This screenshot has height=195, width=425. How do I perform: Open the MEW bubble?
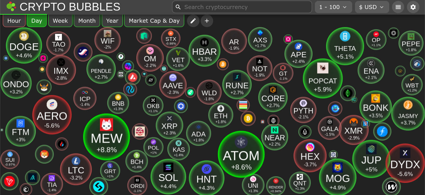pyautogui.click(x=107, y=137)
